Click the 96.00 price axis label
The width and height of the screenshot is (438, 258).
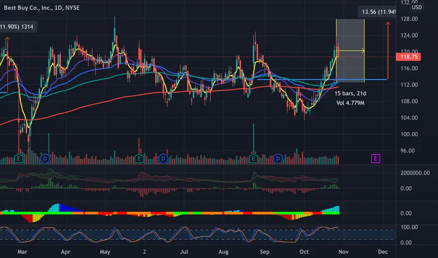(407, 151)
